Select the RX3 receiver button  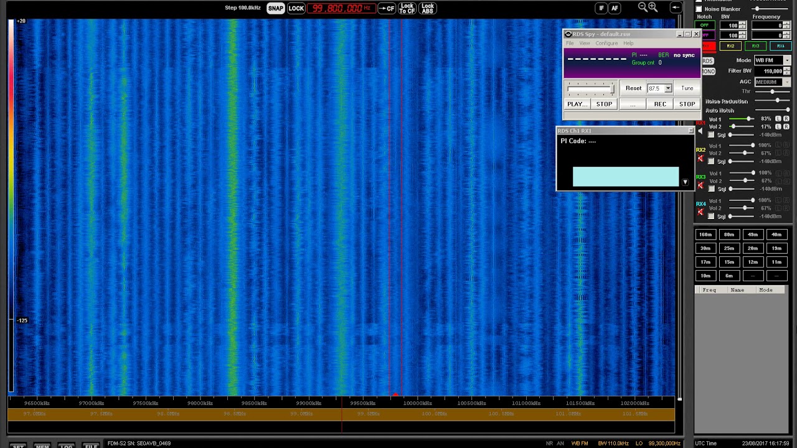[755, 46]
